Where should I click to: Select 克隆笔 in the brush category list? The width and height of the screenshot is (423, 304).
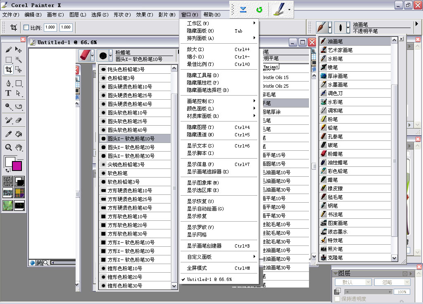[x=355, y=257]
